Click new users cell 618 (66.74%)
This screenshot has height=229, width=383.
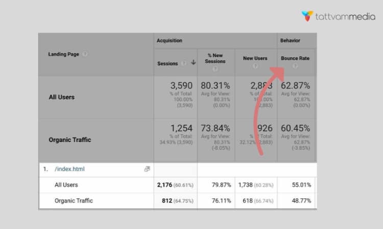pyautogui.click(x=258, y=201)
